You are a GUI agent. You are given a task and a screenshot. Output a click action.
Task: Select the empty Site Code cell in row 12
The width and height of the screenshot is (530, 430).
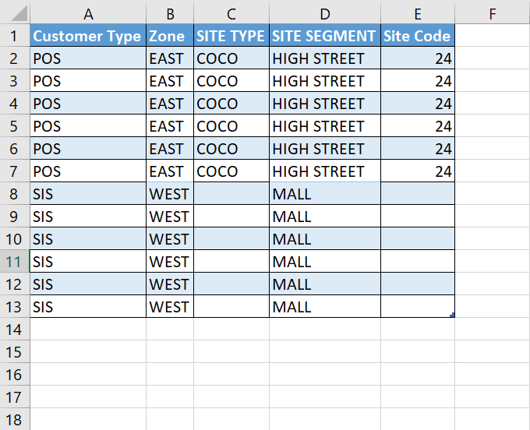pyautogui.click(x=418, y=284)
